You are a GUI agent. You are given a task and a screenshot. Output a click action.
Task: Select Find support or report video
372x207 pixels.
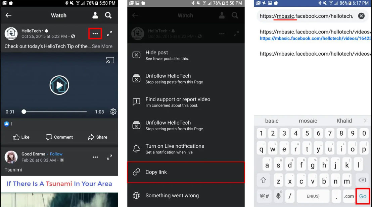(x=186, y=102)
